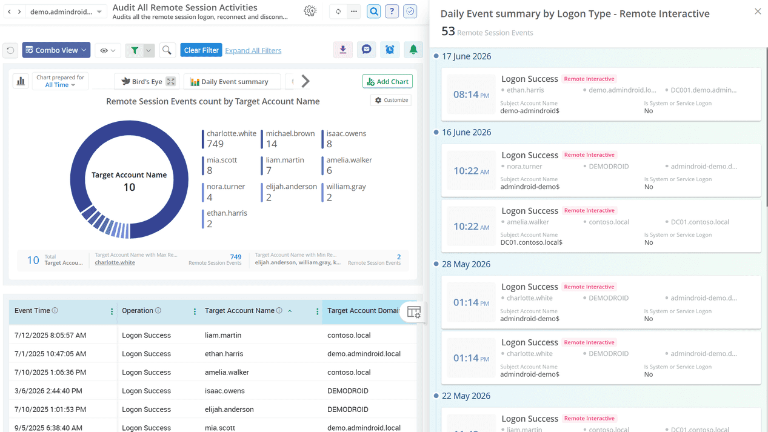Image resolution: width=768 pixels, height=432 pixels.
Task: Click the 2 min events count link
Action: coord(399,257)
